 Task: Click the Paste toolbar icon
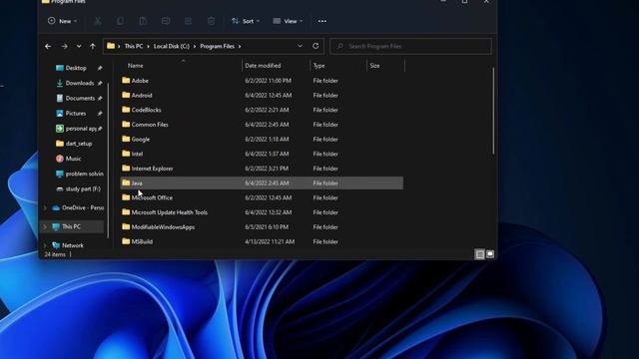click(143, 21)
